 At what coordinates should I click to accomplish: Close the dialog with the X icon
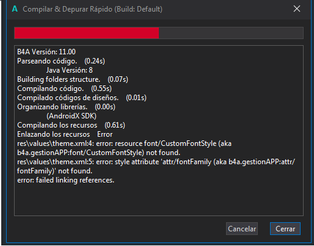pos(297,9)
